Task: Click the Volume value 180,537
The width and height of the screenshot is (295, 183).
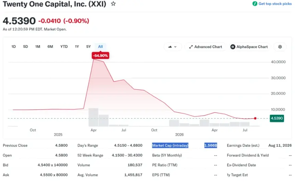Action: [x=135, y=165]
